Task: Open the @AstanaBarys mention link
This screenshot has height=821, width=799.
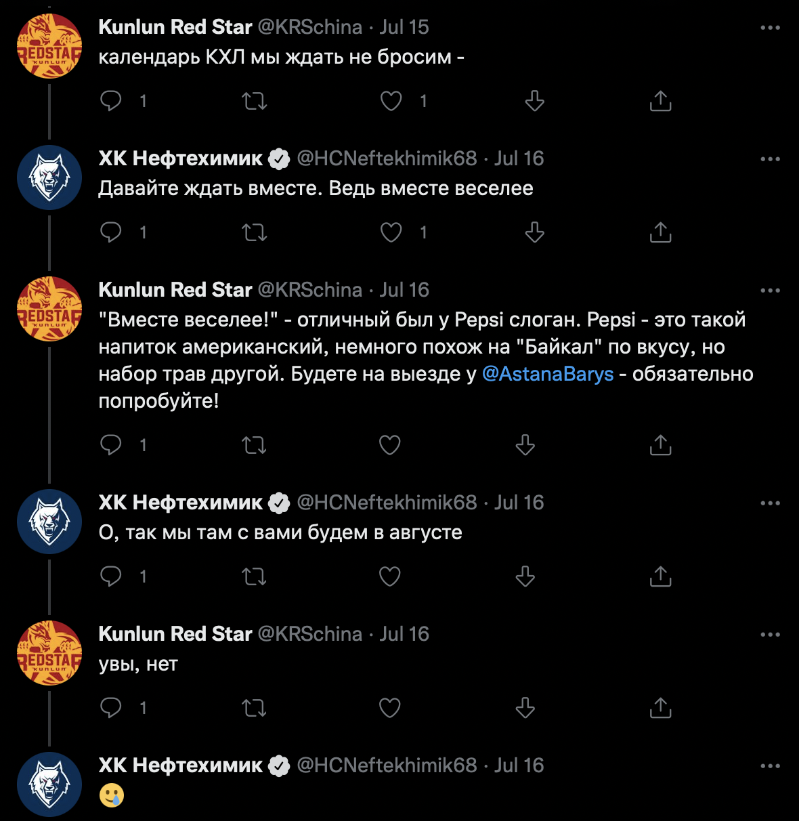Action: tap(548, 374)
